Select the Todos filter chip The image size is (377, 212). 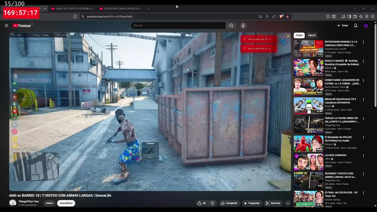click(x=299, y=35)
